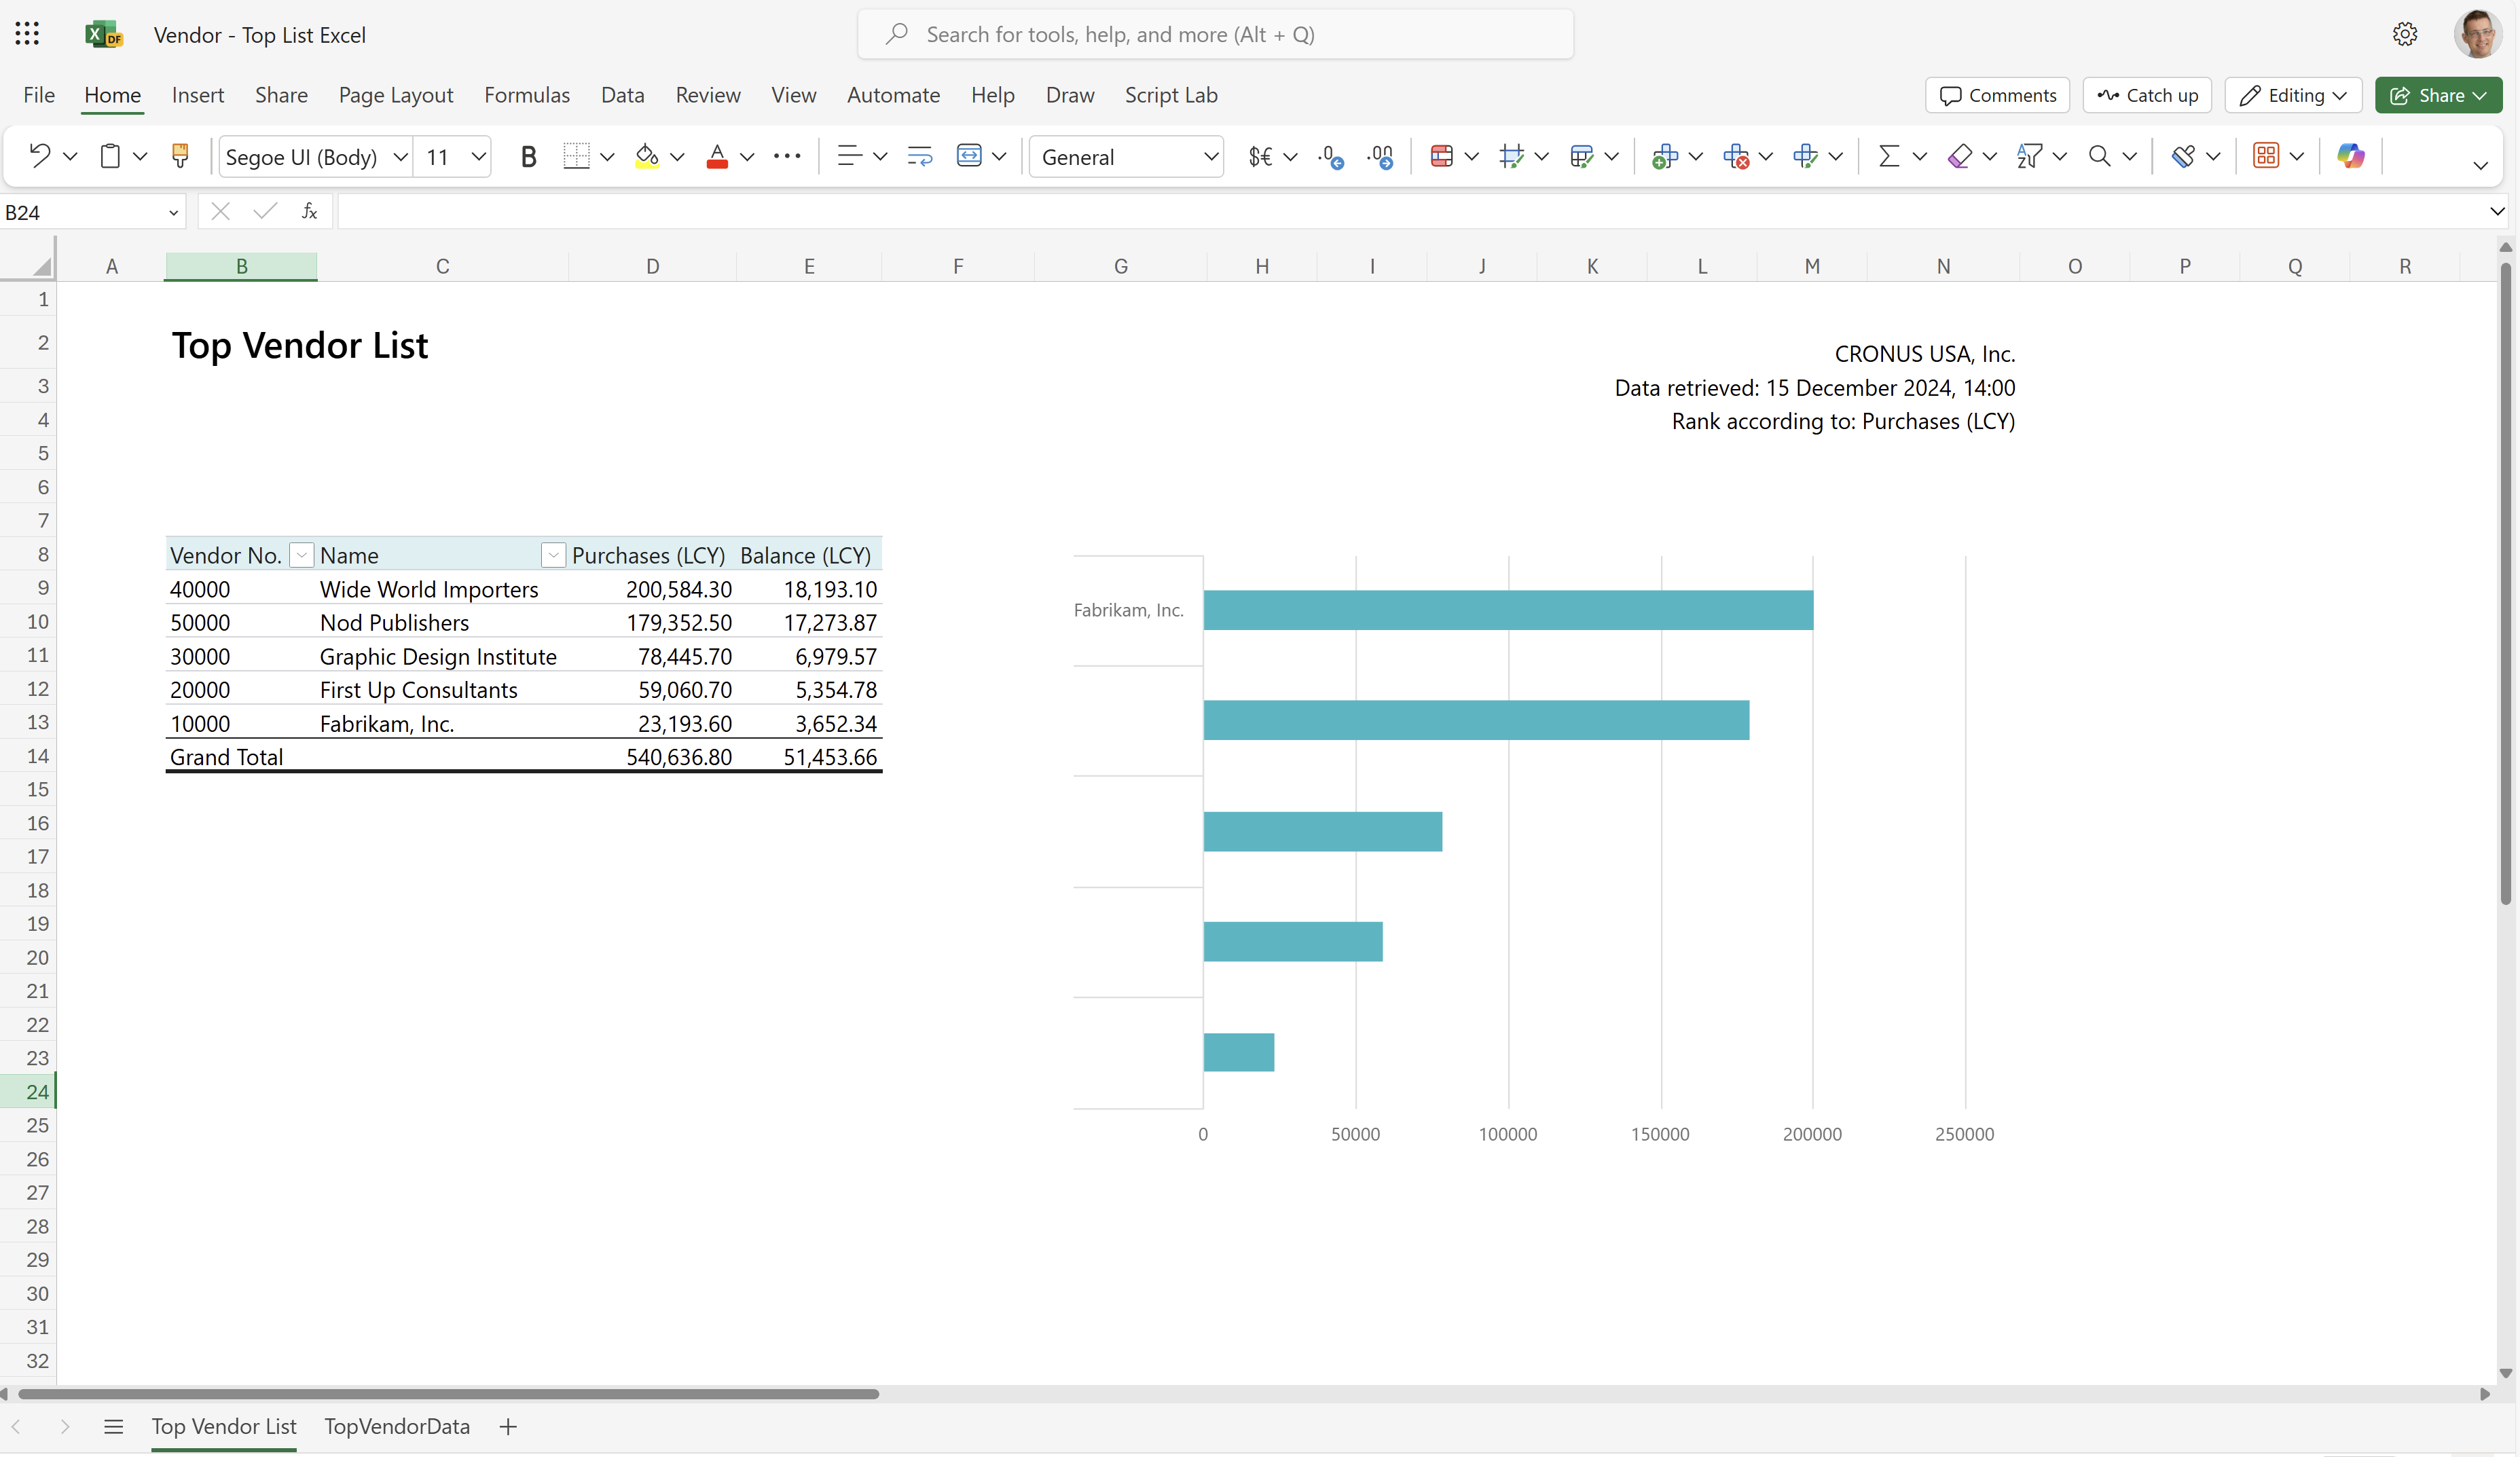Toggle the filter on Vendor No column
The width and height of the screenshot is (2520, 1457).
[298, 555]
